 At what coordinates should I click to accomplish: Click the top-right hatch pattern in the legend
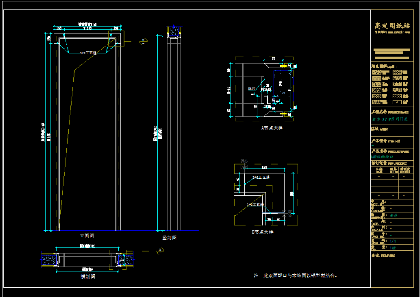click(397, 72)
